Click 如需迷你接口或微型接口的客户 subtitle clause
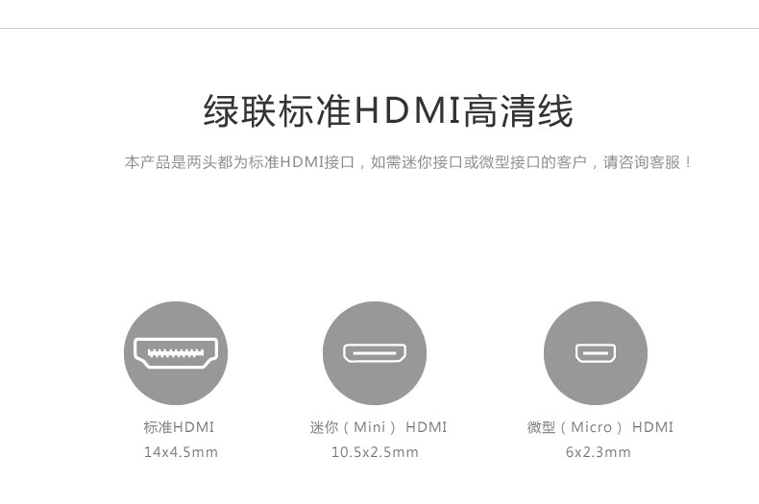This screenshot has height=504, width=759. (478, 162)
